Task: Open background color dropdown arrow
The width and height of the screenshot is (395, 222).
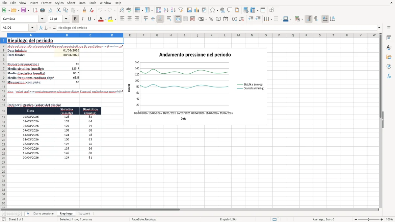Action: point(115,19)
